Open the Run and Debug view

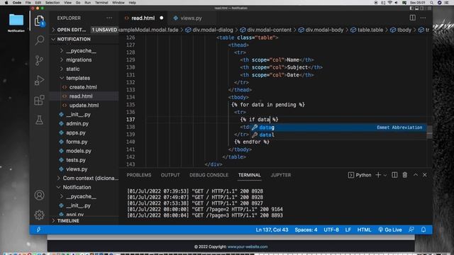tap(40, 80)
